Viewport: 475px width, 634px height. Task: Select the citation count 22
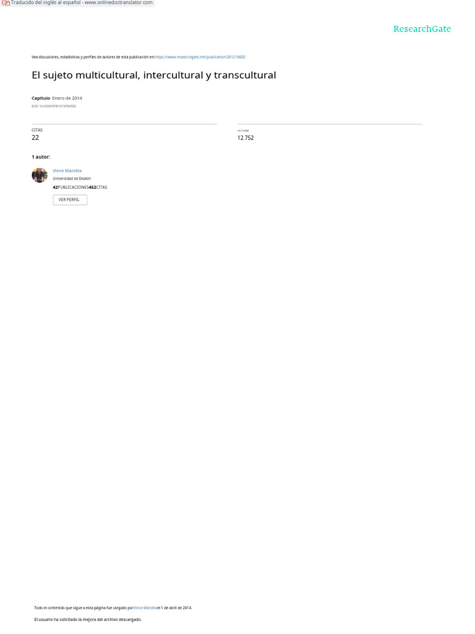point(35,138)
